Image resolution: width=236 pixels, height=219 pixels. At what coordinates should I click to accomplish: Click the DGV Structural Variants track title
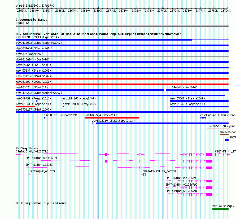point(98,34)
